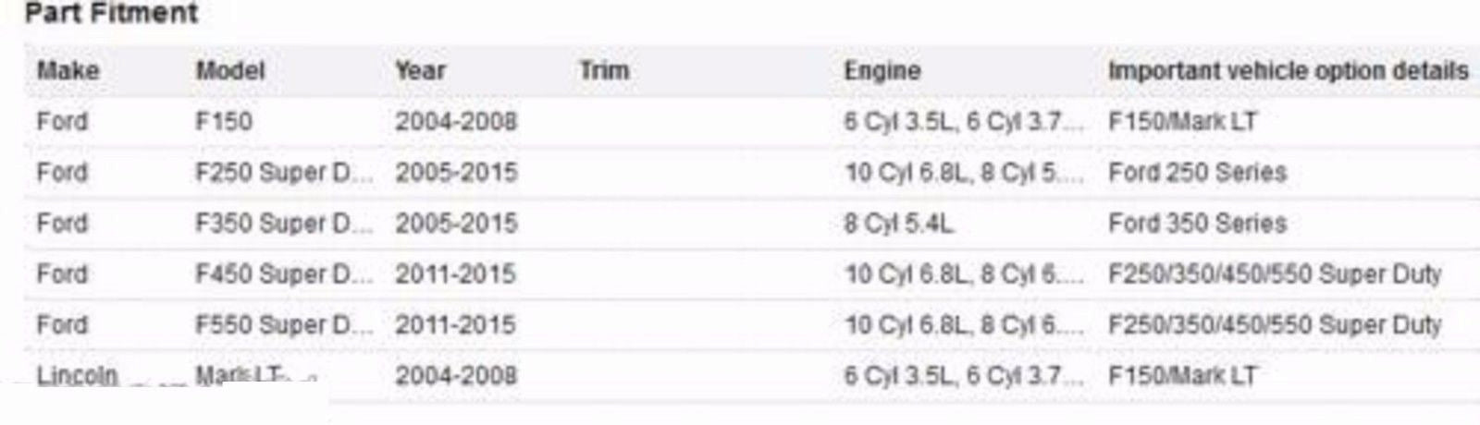
Task: Click the Lincoln make cell
Action: coord(77,375)
